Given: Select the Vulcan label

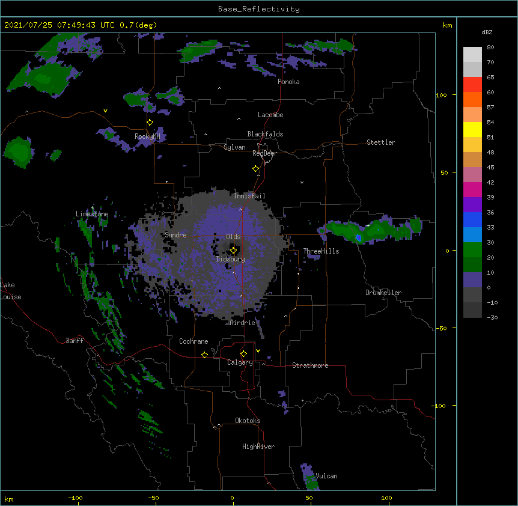Looking at the screenshot, I should click(x=326, y=476).
